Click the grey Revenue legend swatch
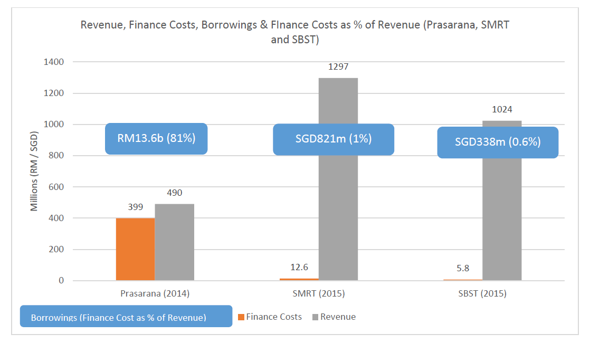The height and width of the screenshot is (343, 590). click(x=316, y=317)
